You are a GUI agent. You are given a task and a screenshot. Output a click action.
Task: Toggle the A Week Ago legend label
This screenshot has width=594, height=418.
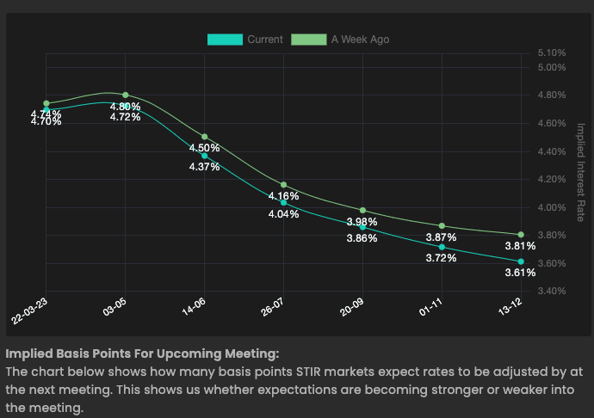[361, 40]
